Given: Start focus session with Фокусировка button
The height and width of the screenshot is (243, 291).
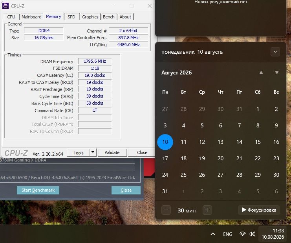Looking at the screenshot, I should pyautogui.click(x=259, y=210).
